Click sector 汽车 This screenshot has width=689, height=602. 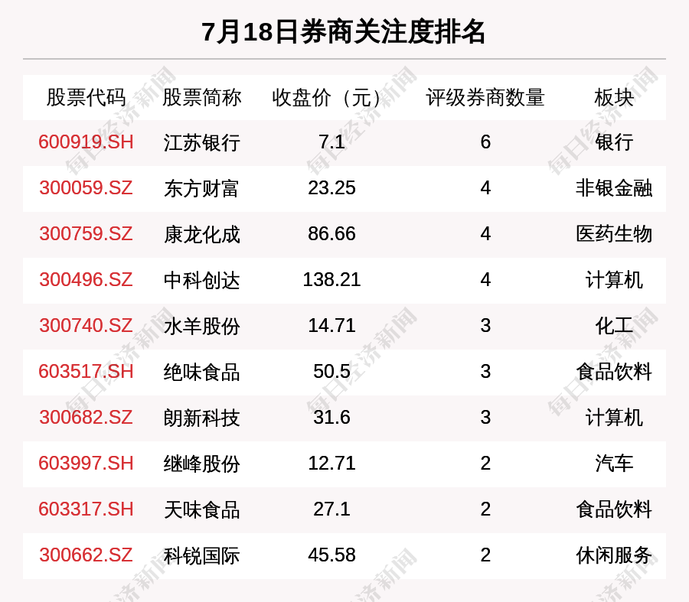click(614, 464)
